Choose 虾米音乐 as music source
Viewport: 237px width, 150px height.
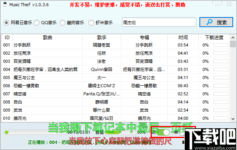pos(91,23)
